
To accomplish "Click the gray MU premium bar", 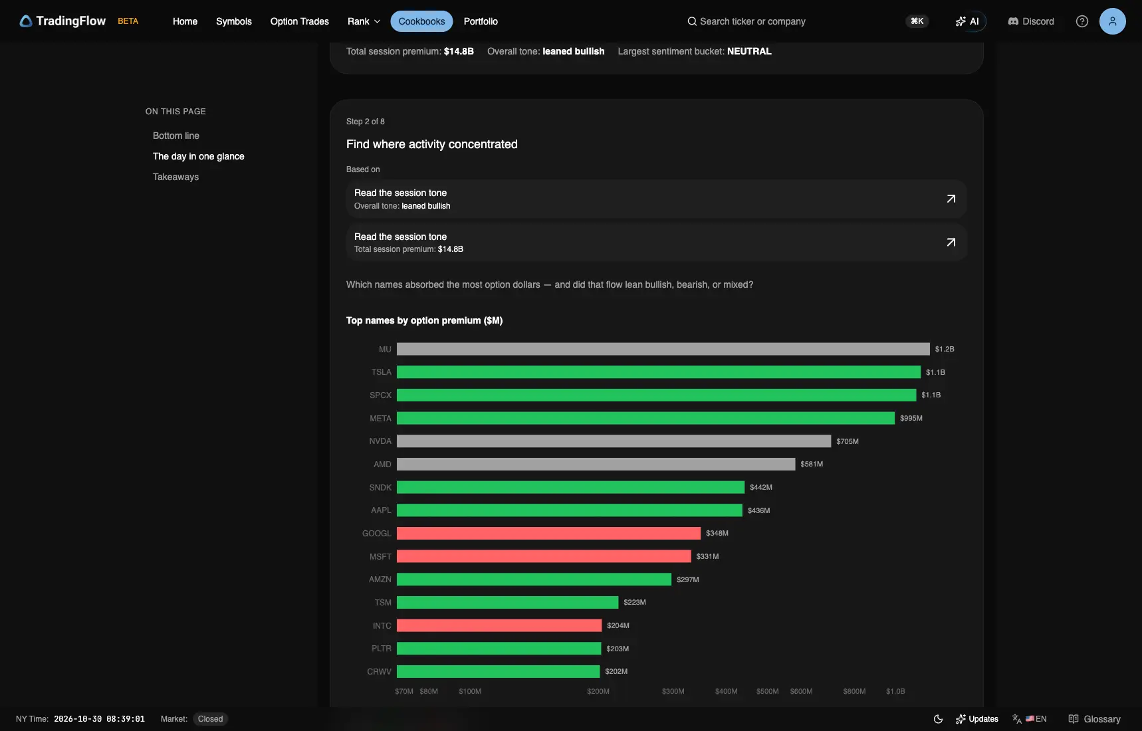I will click(663, 349).
